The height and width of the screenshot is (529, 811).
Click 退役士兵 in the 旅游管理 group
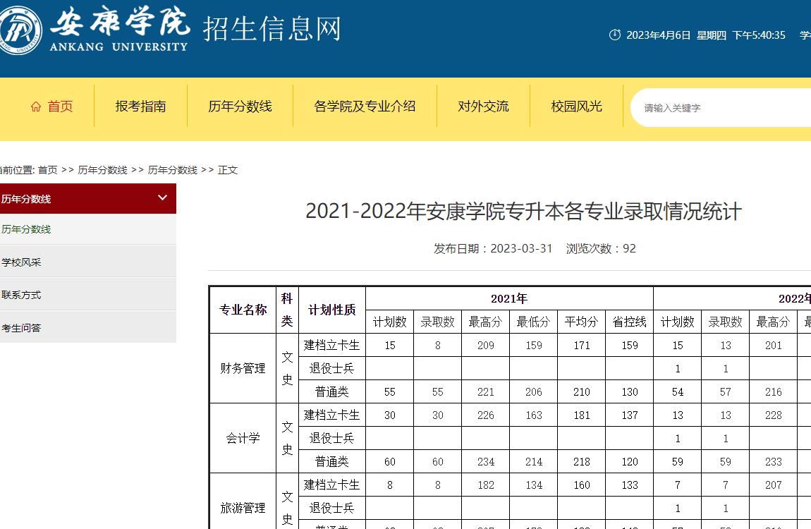332,508
